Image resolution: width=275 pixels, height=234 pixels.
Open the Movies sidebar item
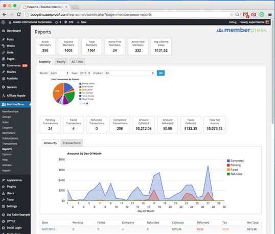coord(15,72)
